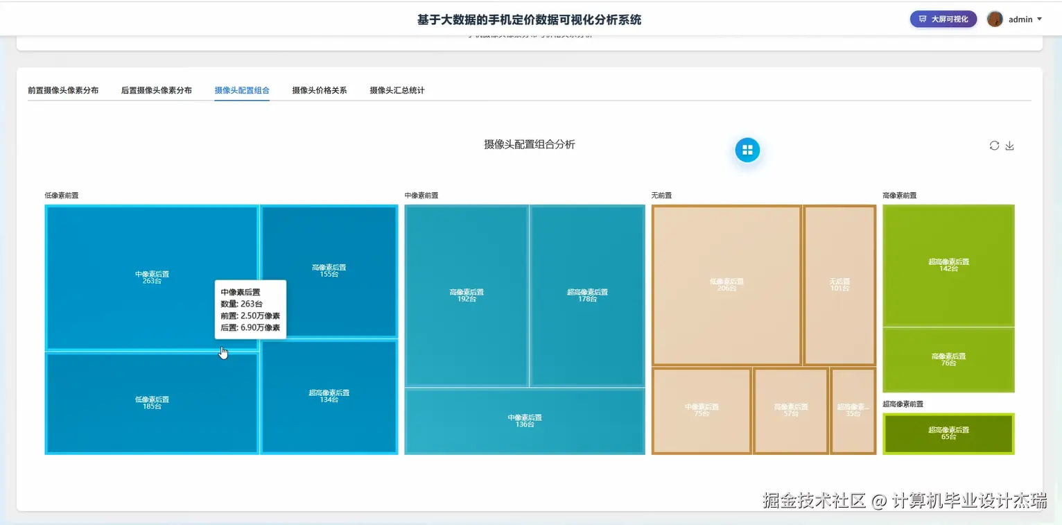This screenshot has height=525, width=1062.
Task: Click the admin profile avatar picture
Action: [x=995, y=19]
